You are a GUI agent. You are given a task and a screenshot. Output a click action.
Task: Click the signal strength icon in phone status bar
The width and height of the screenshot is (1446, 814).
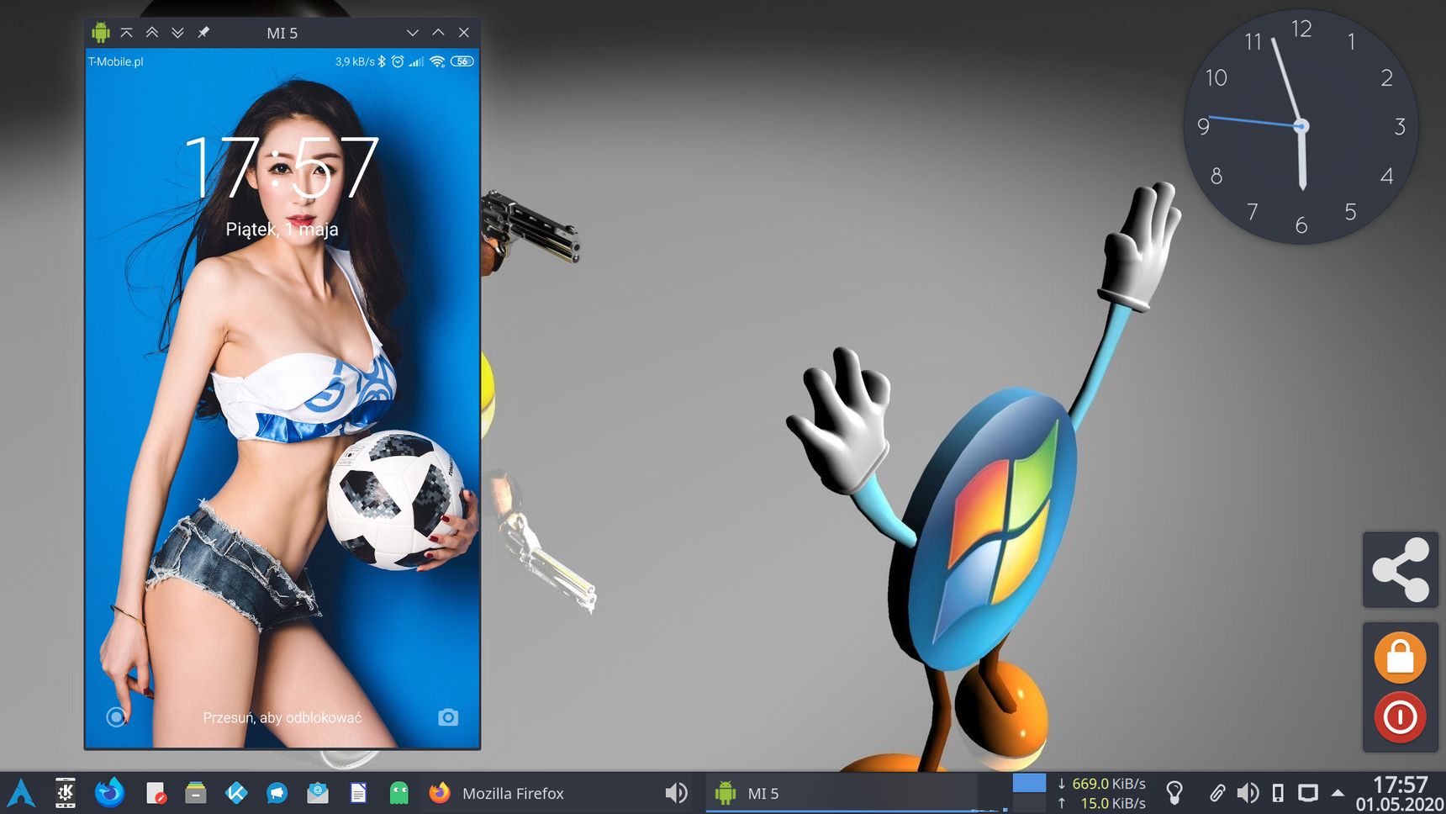(x=416, y=61)
